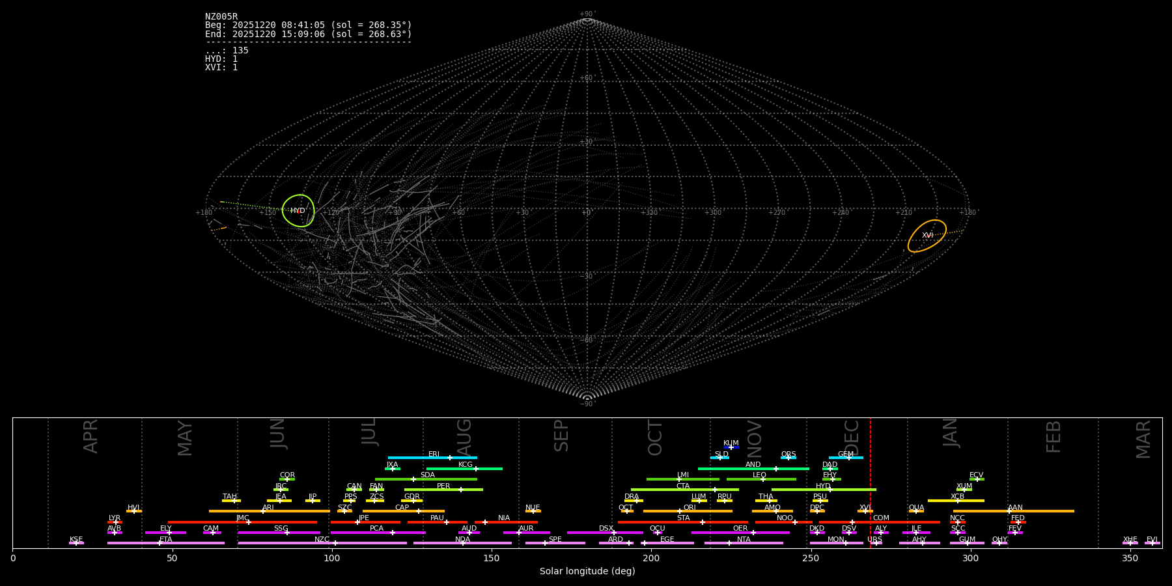Click the AUG month label
The height and width of the screenshot is (586, 1172).
pyautogui.click(x=464, y=438)
